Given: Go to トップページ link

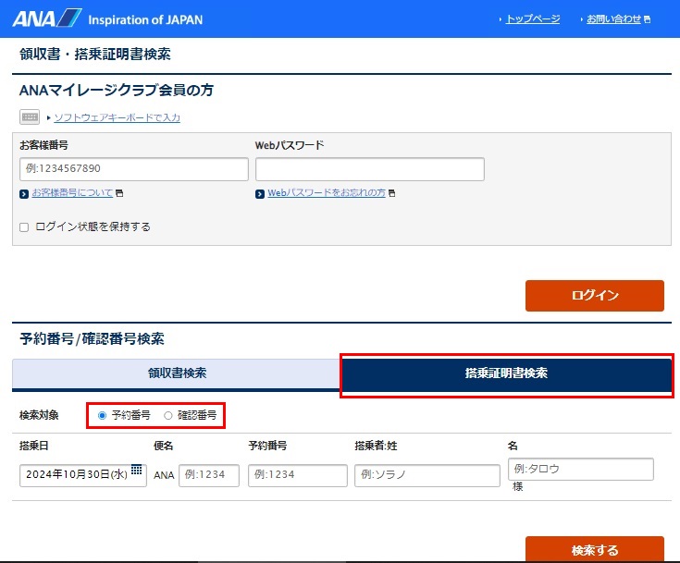Looking at the screenshot, I should (x=533, y=19).
